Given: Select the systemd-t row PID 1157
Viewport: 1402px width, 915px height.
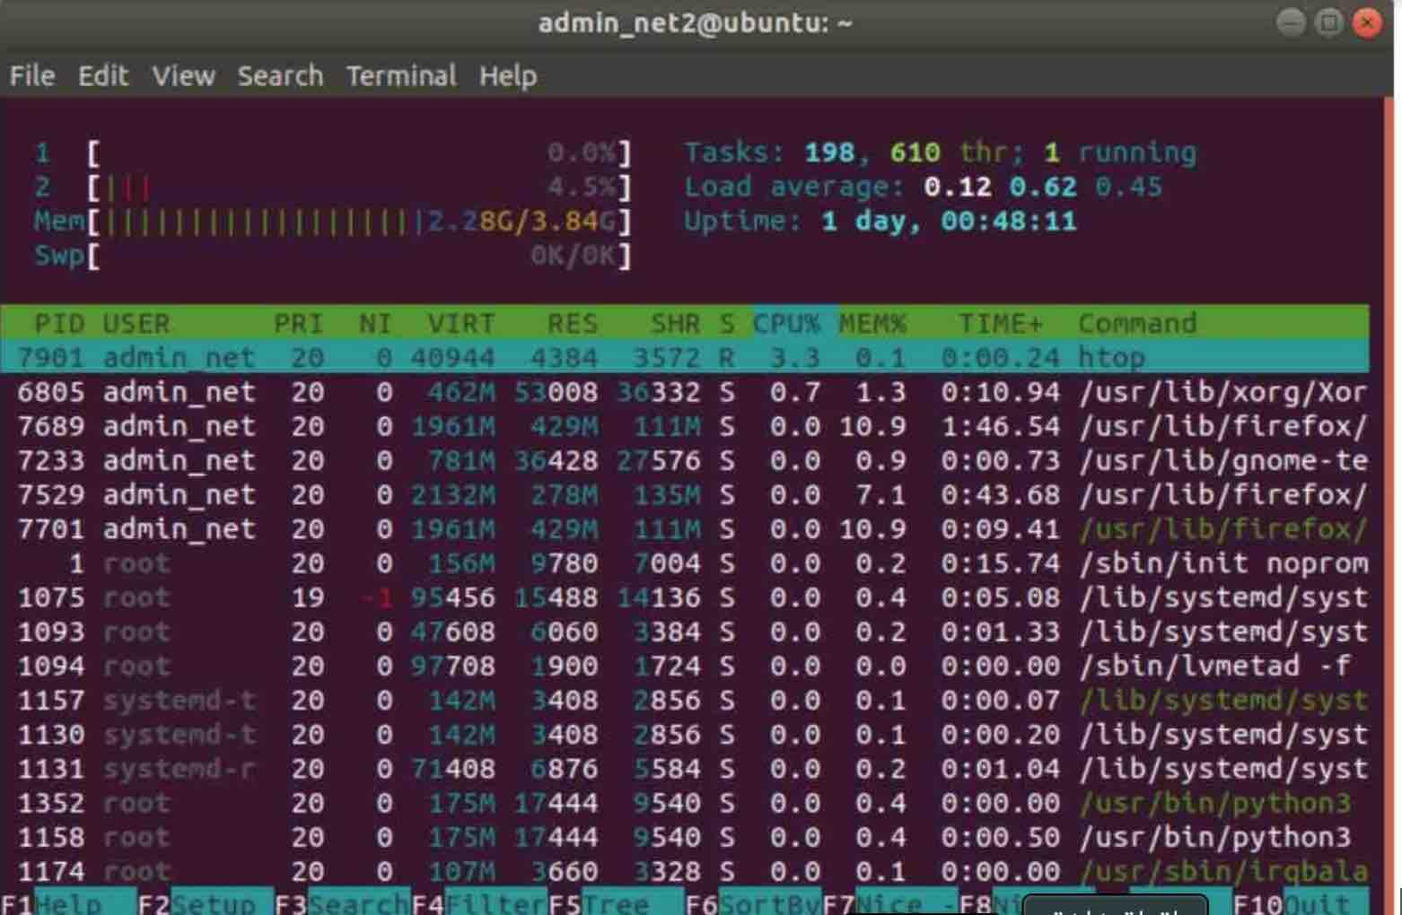Looking at the screenshot, I should 685,700.
